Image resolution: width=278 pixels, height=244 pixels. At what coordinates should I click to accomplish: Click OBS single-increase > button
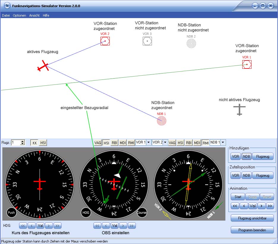tap(123, 226)
